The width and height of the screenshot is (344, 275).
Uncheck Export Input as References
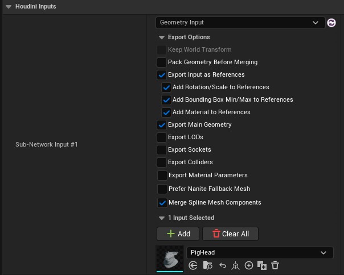162,74
